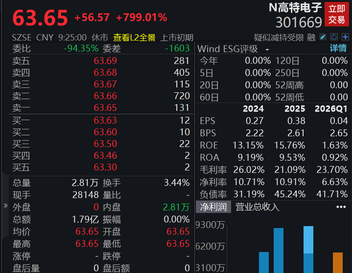Screen dimensions: 352x273
Task: Click the SZSE exchange label
Action: tap(22, 38)
